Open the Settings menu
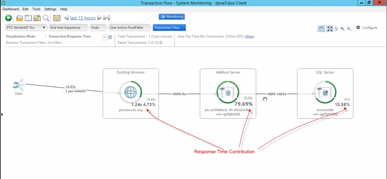This screenshot has height=179, width=387. [x=50, y=9]
